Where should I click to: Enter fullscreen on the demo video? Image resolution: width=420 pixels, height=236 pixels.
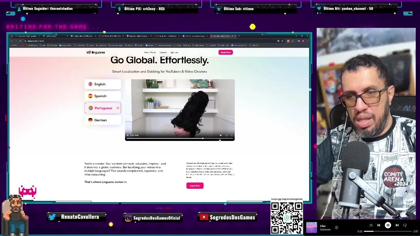[x=226, y=135]
